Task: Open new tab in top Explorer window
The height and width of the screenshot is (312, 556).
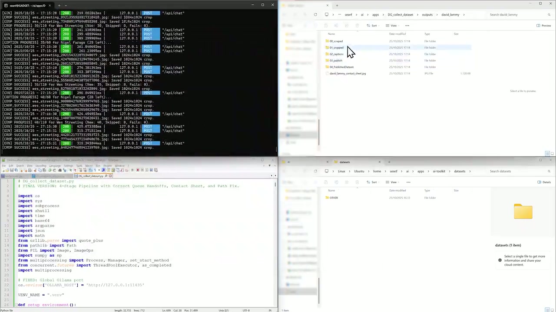Action: click(337, 5)
